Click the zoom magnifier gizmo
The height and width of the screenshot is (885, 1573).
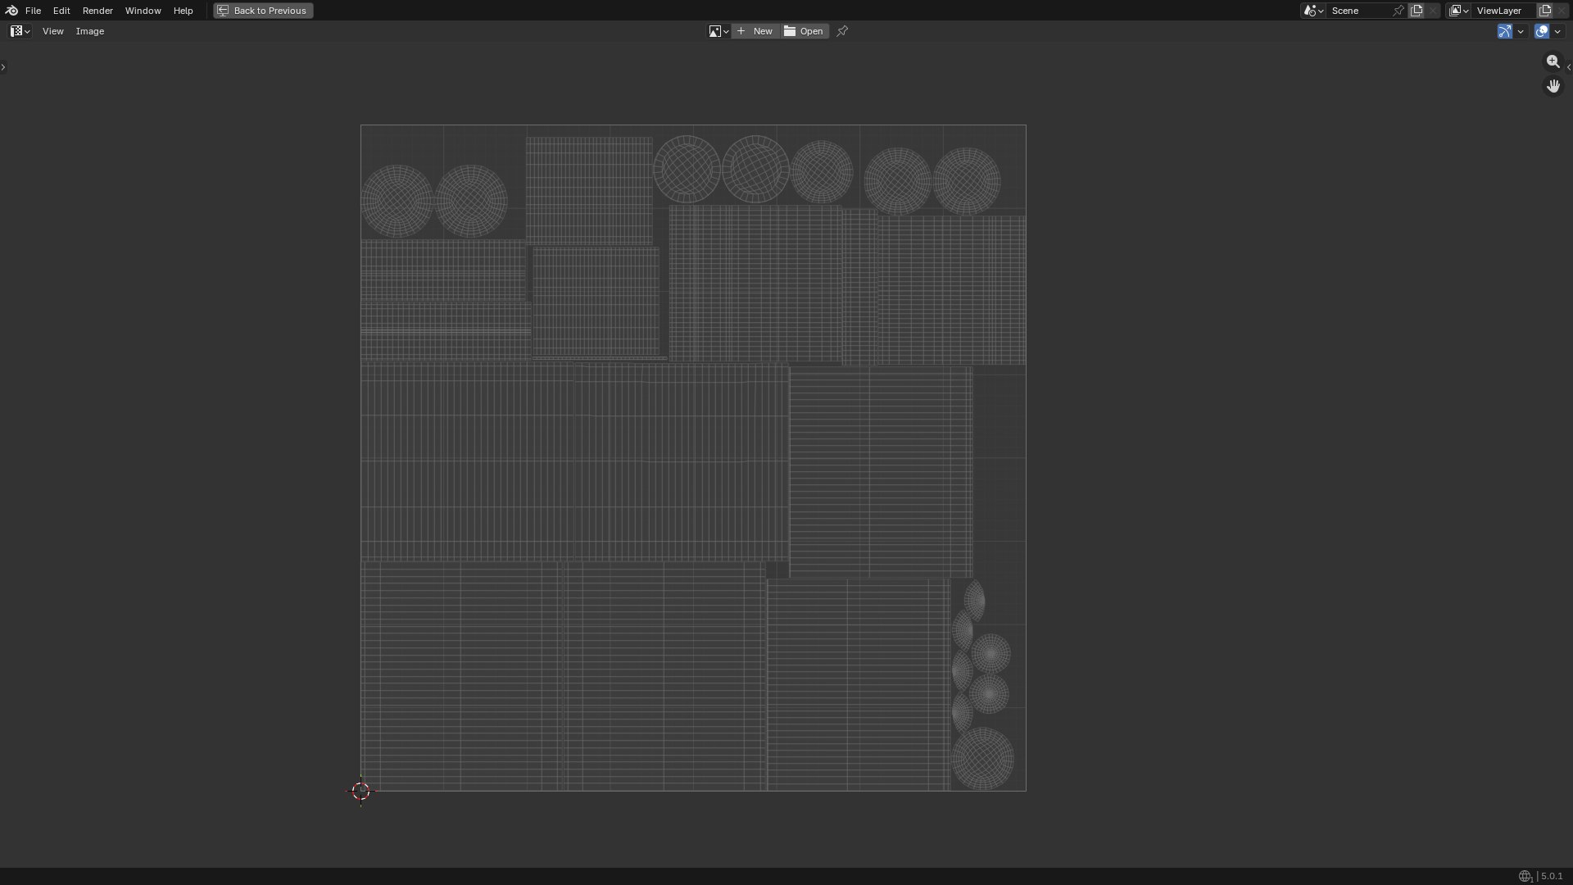click(1553, 61)
